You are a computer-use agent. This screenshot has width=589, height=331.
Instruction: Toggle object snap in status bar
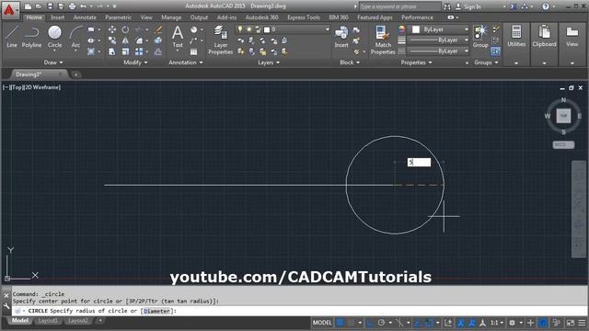[429, 323]
